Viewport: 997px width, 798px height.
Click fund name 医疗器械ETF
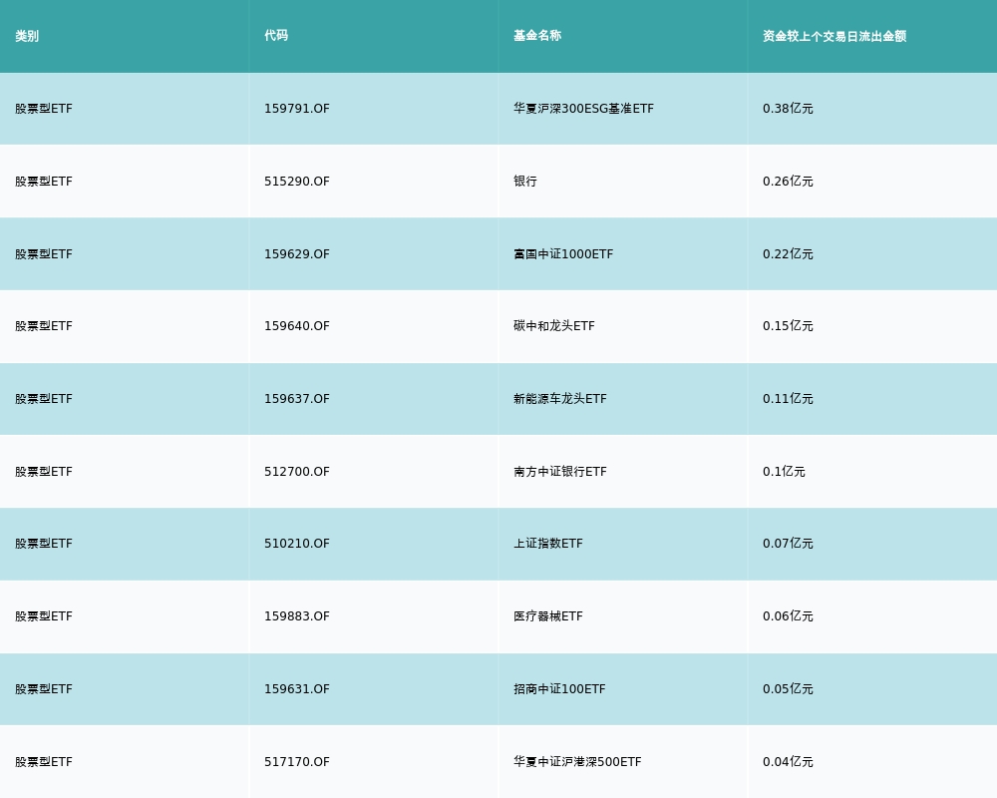point(548,616)
